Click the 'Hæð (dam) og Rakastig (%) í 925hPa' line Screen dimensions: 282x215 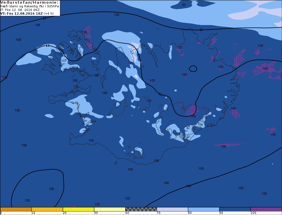(x=30, y=6)
